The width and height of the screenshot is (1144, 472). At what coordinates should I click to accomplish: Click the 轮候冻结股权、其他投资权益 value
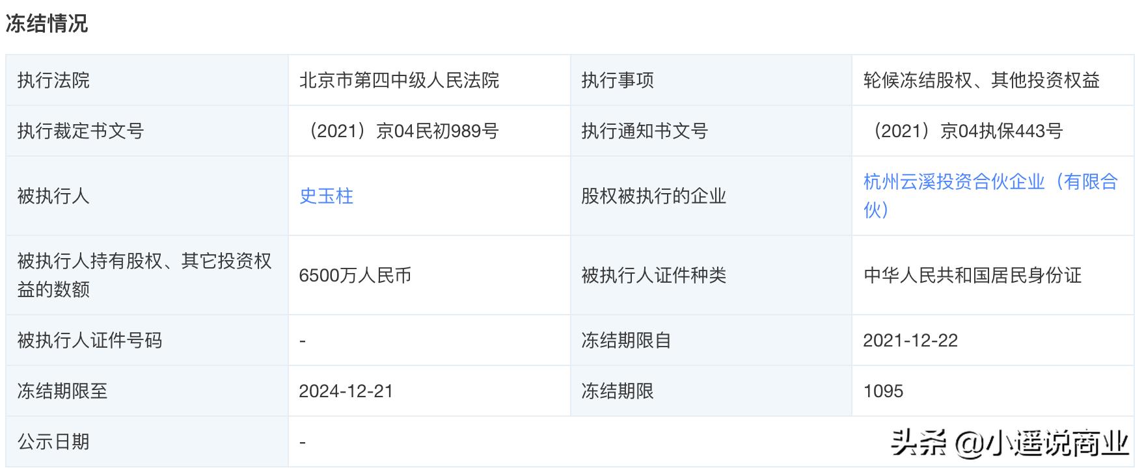pyautogui.click(x=981, y=80)
